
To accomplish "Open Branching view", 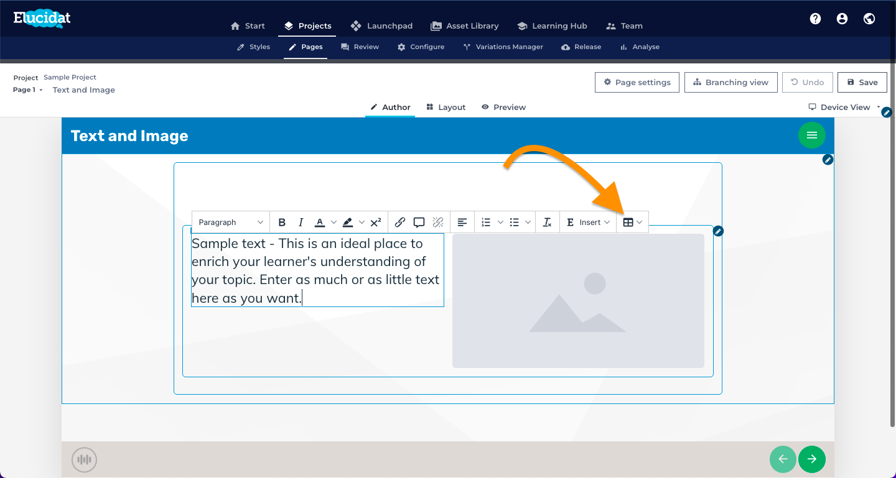I will (731, 82).
